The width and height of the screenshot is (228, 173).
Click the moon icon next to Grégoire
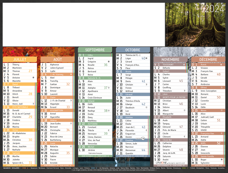(x=109, y=62)
